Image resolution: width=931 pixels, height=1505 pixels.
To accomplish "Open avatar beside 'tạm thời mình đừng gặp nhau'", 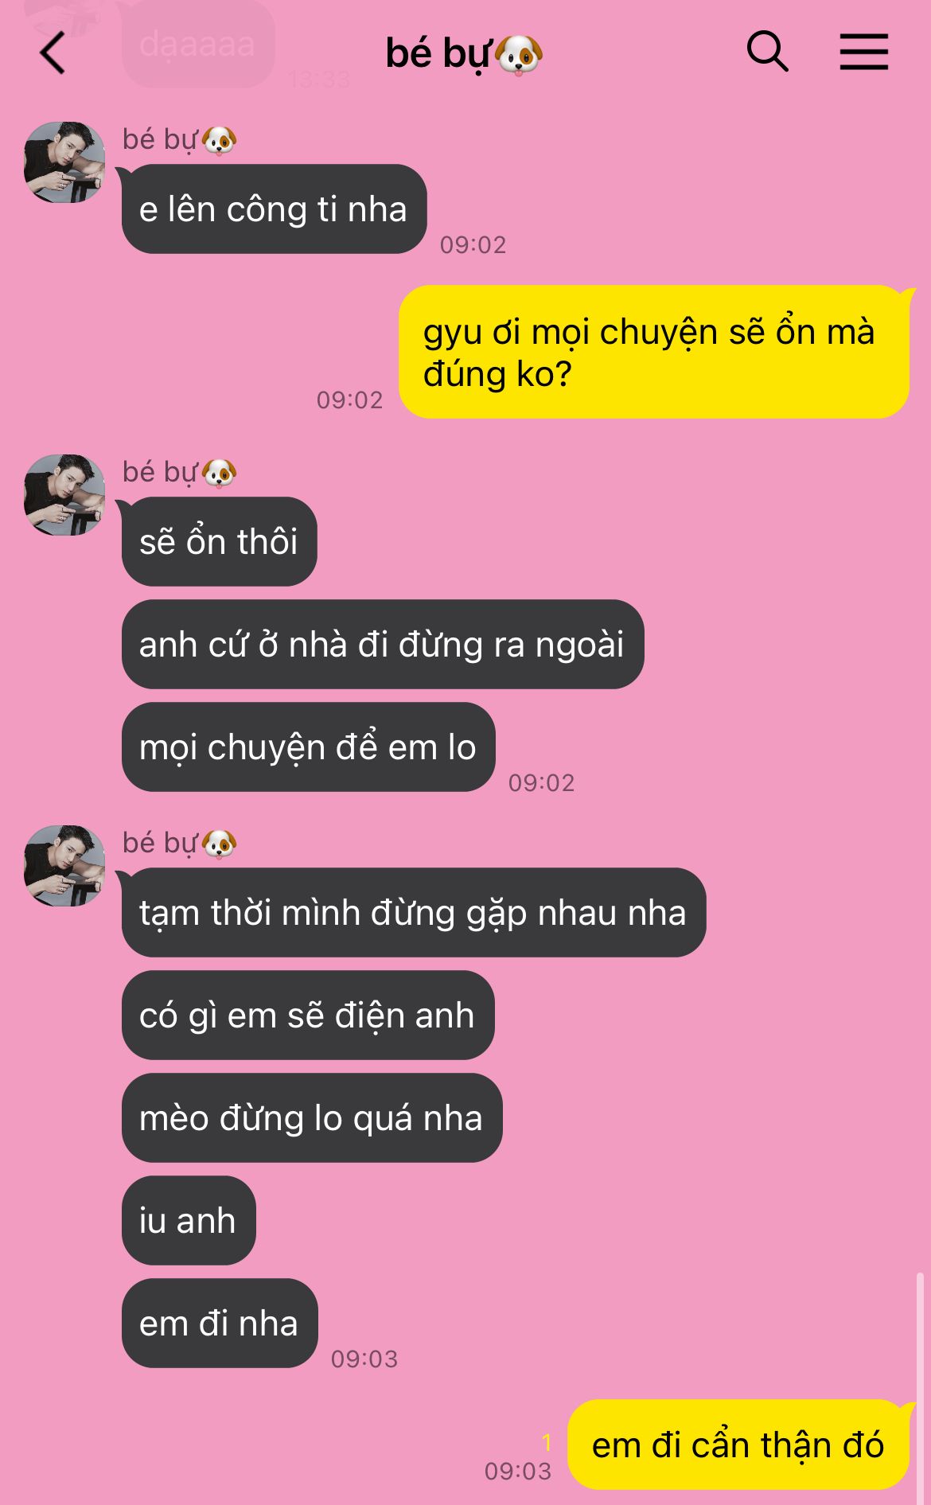I will point(64,866).
